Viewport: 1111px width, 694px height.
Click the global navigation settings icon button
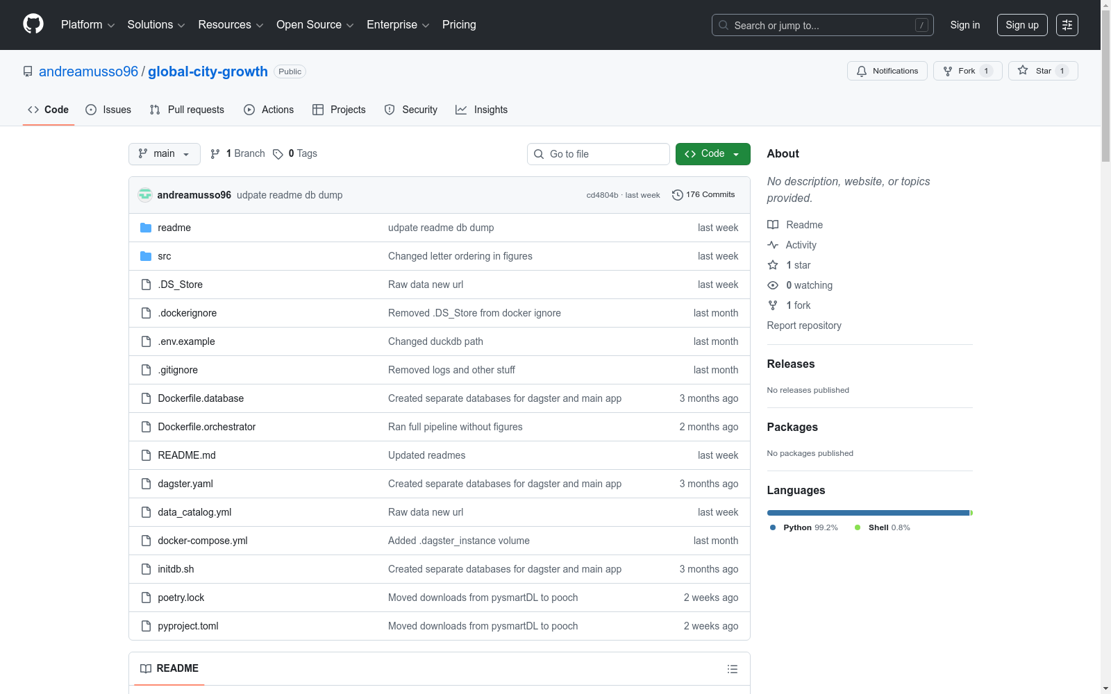pyautogui.click(x=1067, y=25)
